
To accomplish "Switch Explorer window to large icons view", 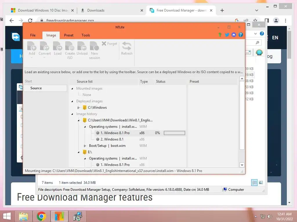I will pyautogui.click(x=261, y=183).
